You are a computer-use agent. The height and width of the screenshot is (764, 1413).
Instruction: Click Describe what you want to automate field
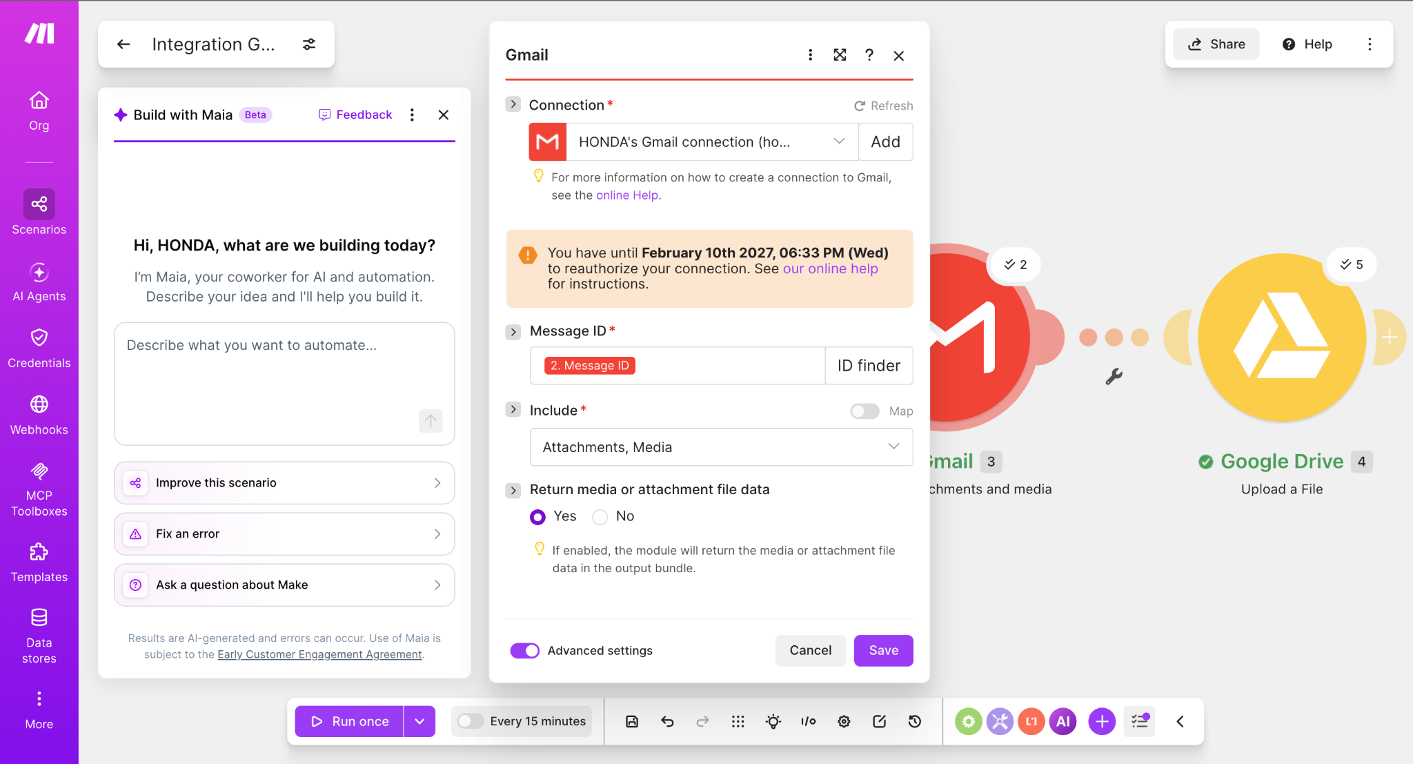click(x=284, y=384)
